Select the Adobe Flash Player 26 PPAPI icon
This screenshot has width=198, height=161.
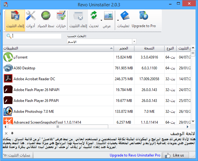pyautogui.click(x=8, y=100)
